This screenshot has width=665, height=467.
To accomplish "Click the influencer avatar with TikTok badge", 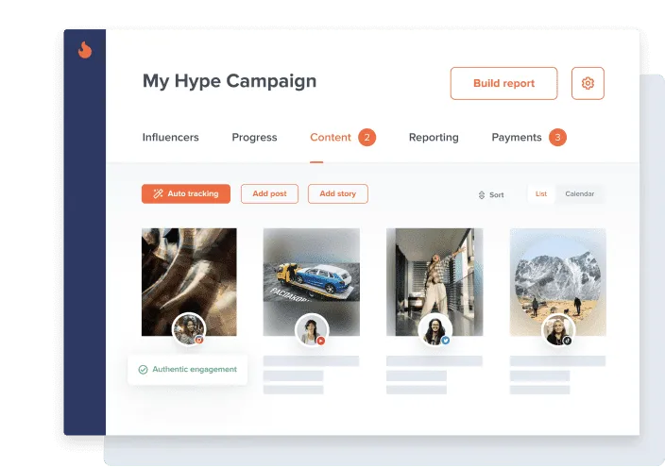I will (558, 330).
